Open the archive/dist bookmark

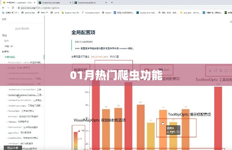28,13
